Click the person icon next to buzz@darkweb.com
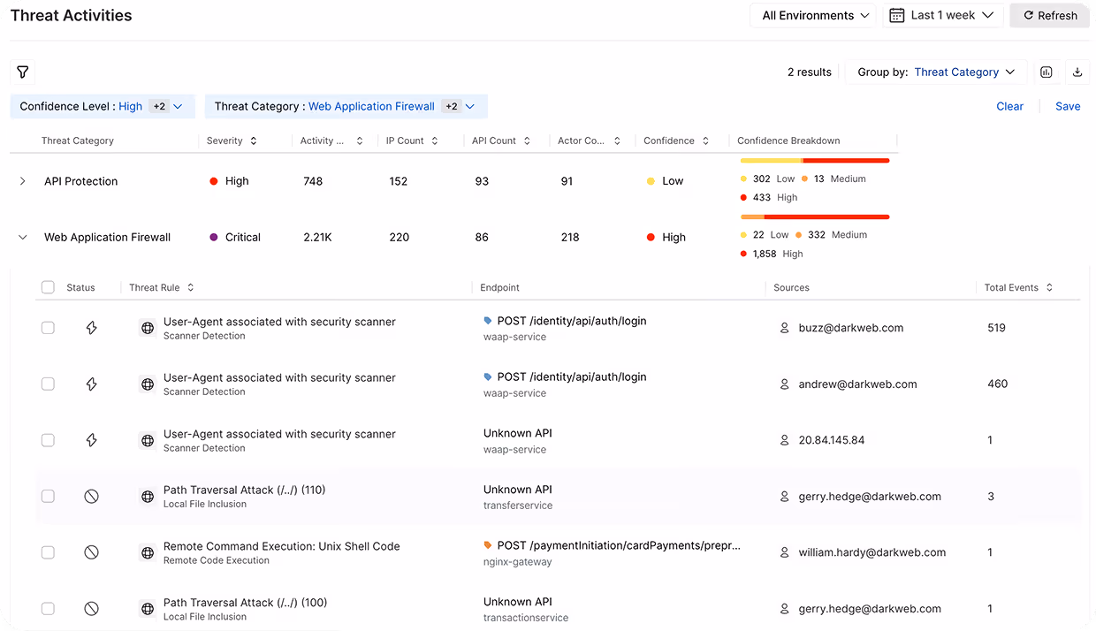 point(784,327)
